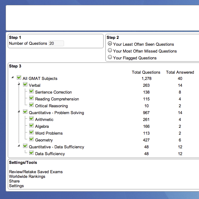199x199 pixels.
Task: Click the Quantitative Problem Solving 967 count
Action: [x=146, y=113]
